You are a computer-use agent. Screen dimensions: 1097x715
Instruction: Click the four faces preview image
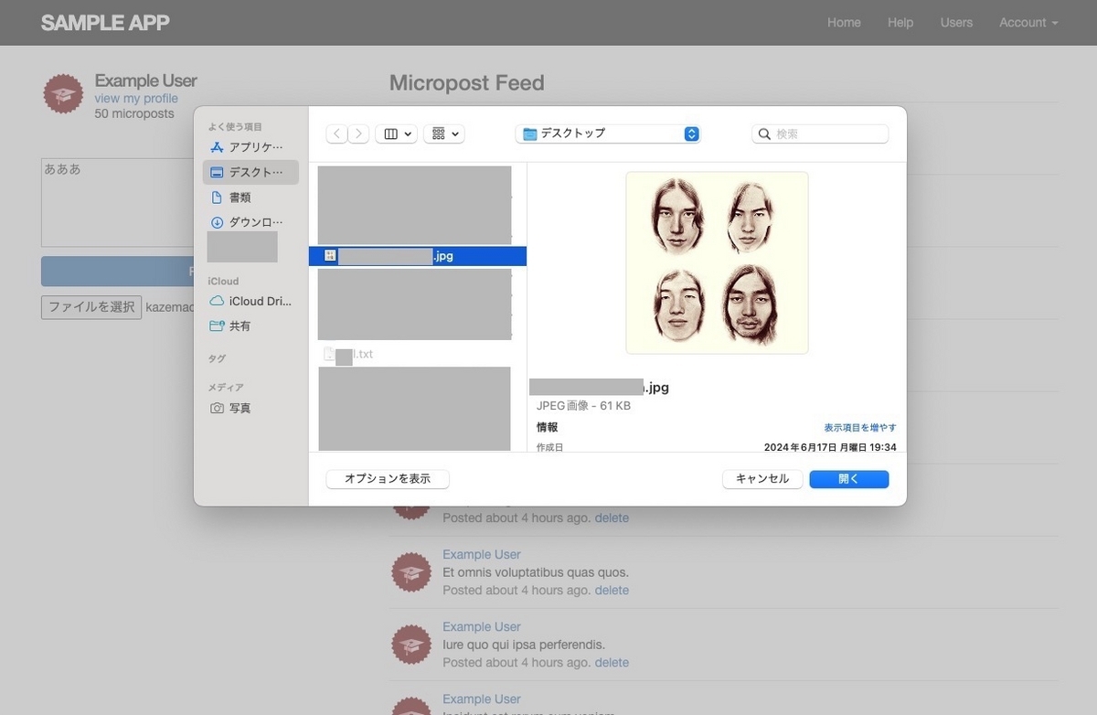tap(717, 262)
